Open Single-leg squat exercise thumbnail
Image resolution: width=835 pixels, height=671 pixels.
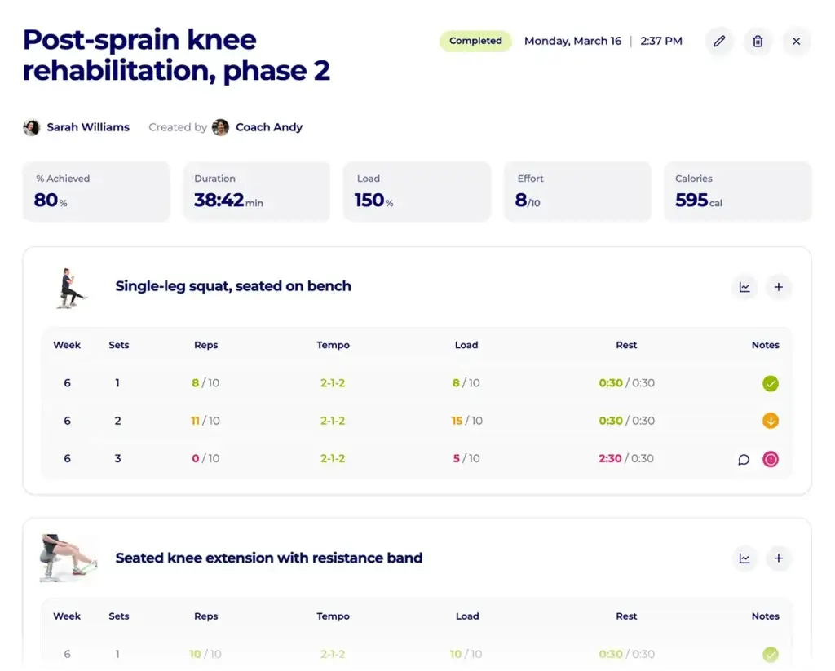[x=70, y=288]
